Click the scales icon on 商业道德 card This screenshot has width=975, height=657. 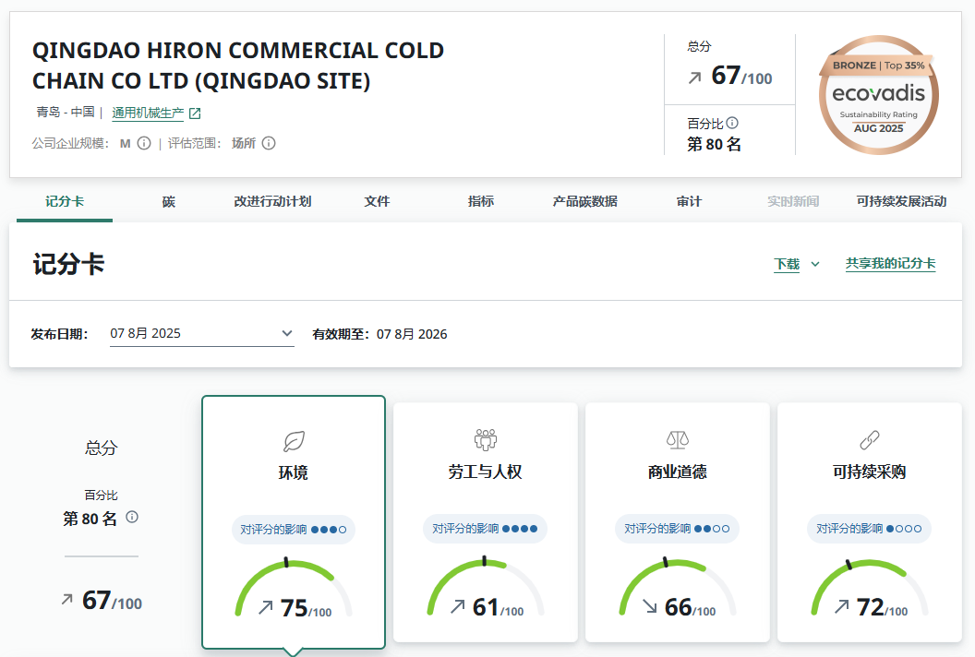click(678, 439)
